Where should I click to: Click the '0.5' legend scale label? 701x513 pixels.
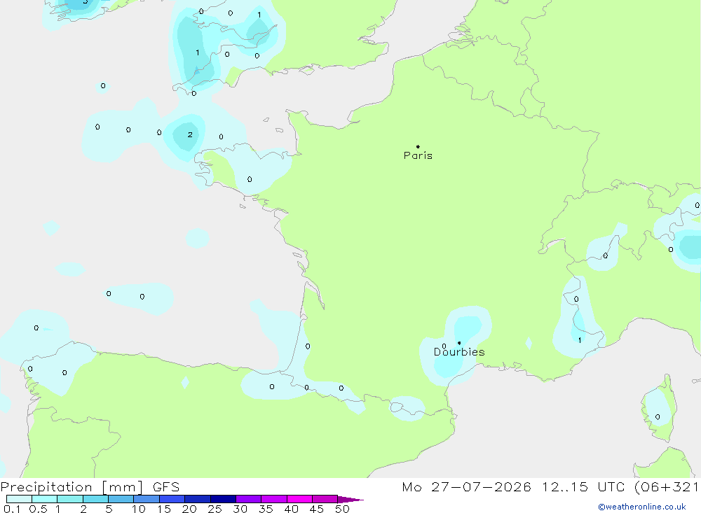pyautogui.click(x=38, y=509)
